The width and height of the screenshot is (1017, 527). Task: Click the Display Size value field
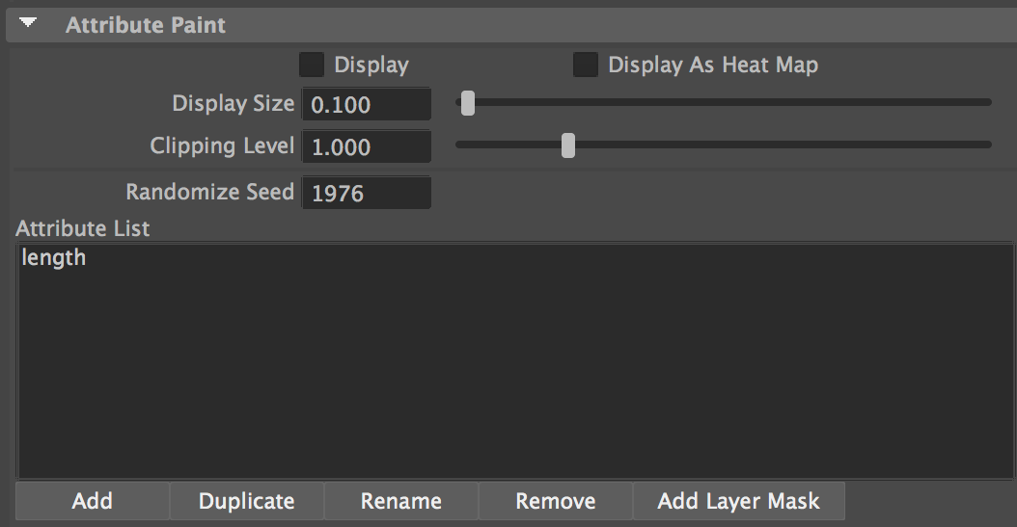367,104
